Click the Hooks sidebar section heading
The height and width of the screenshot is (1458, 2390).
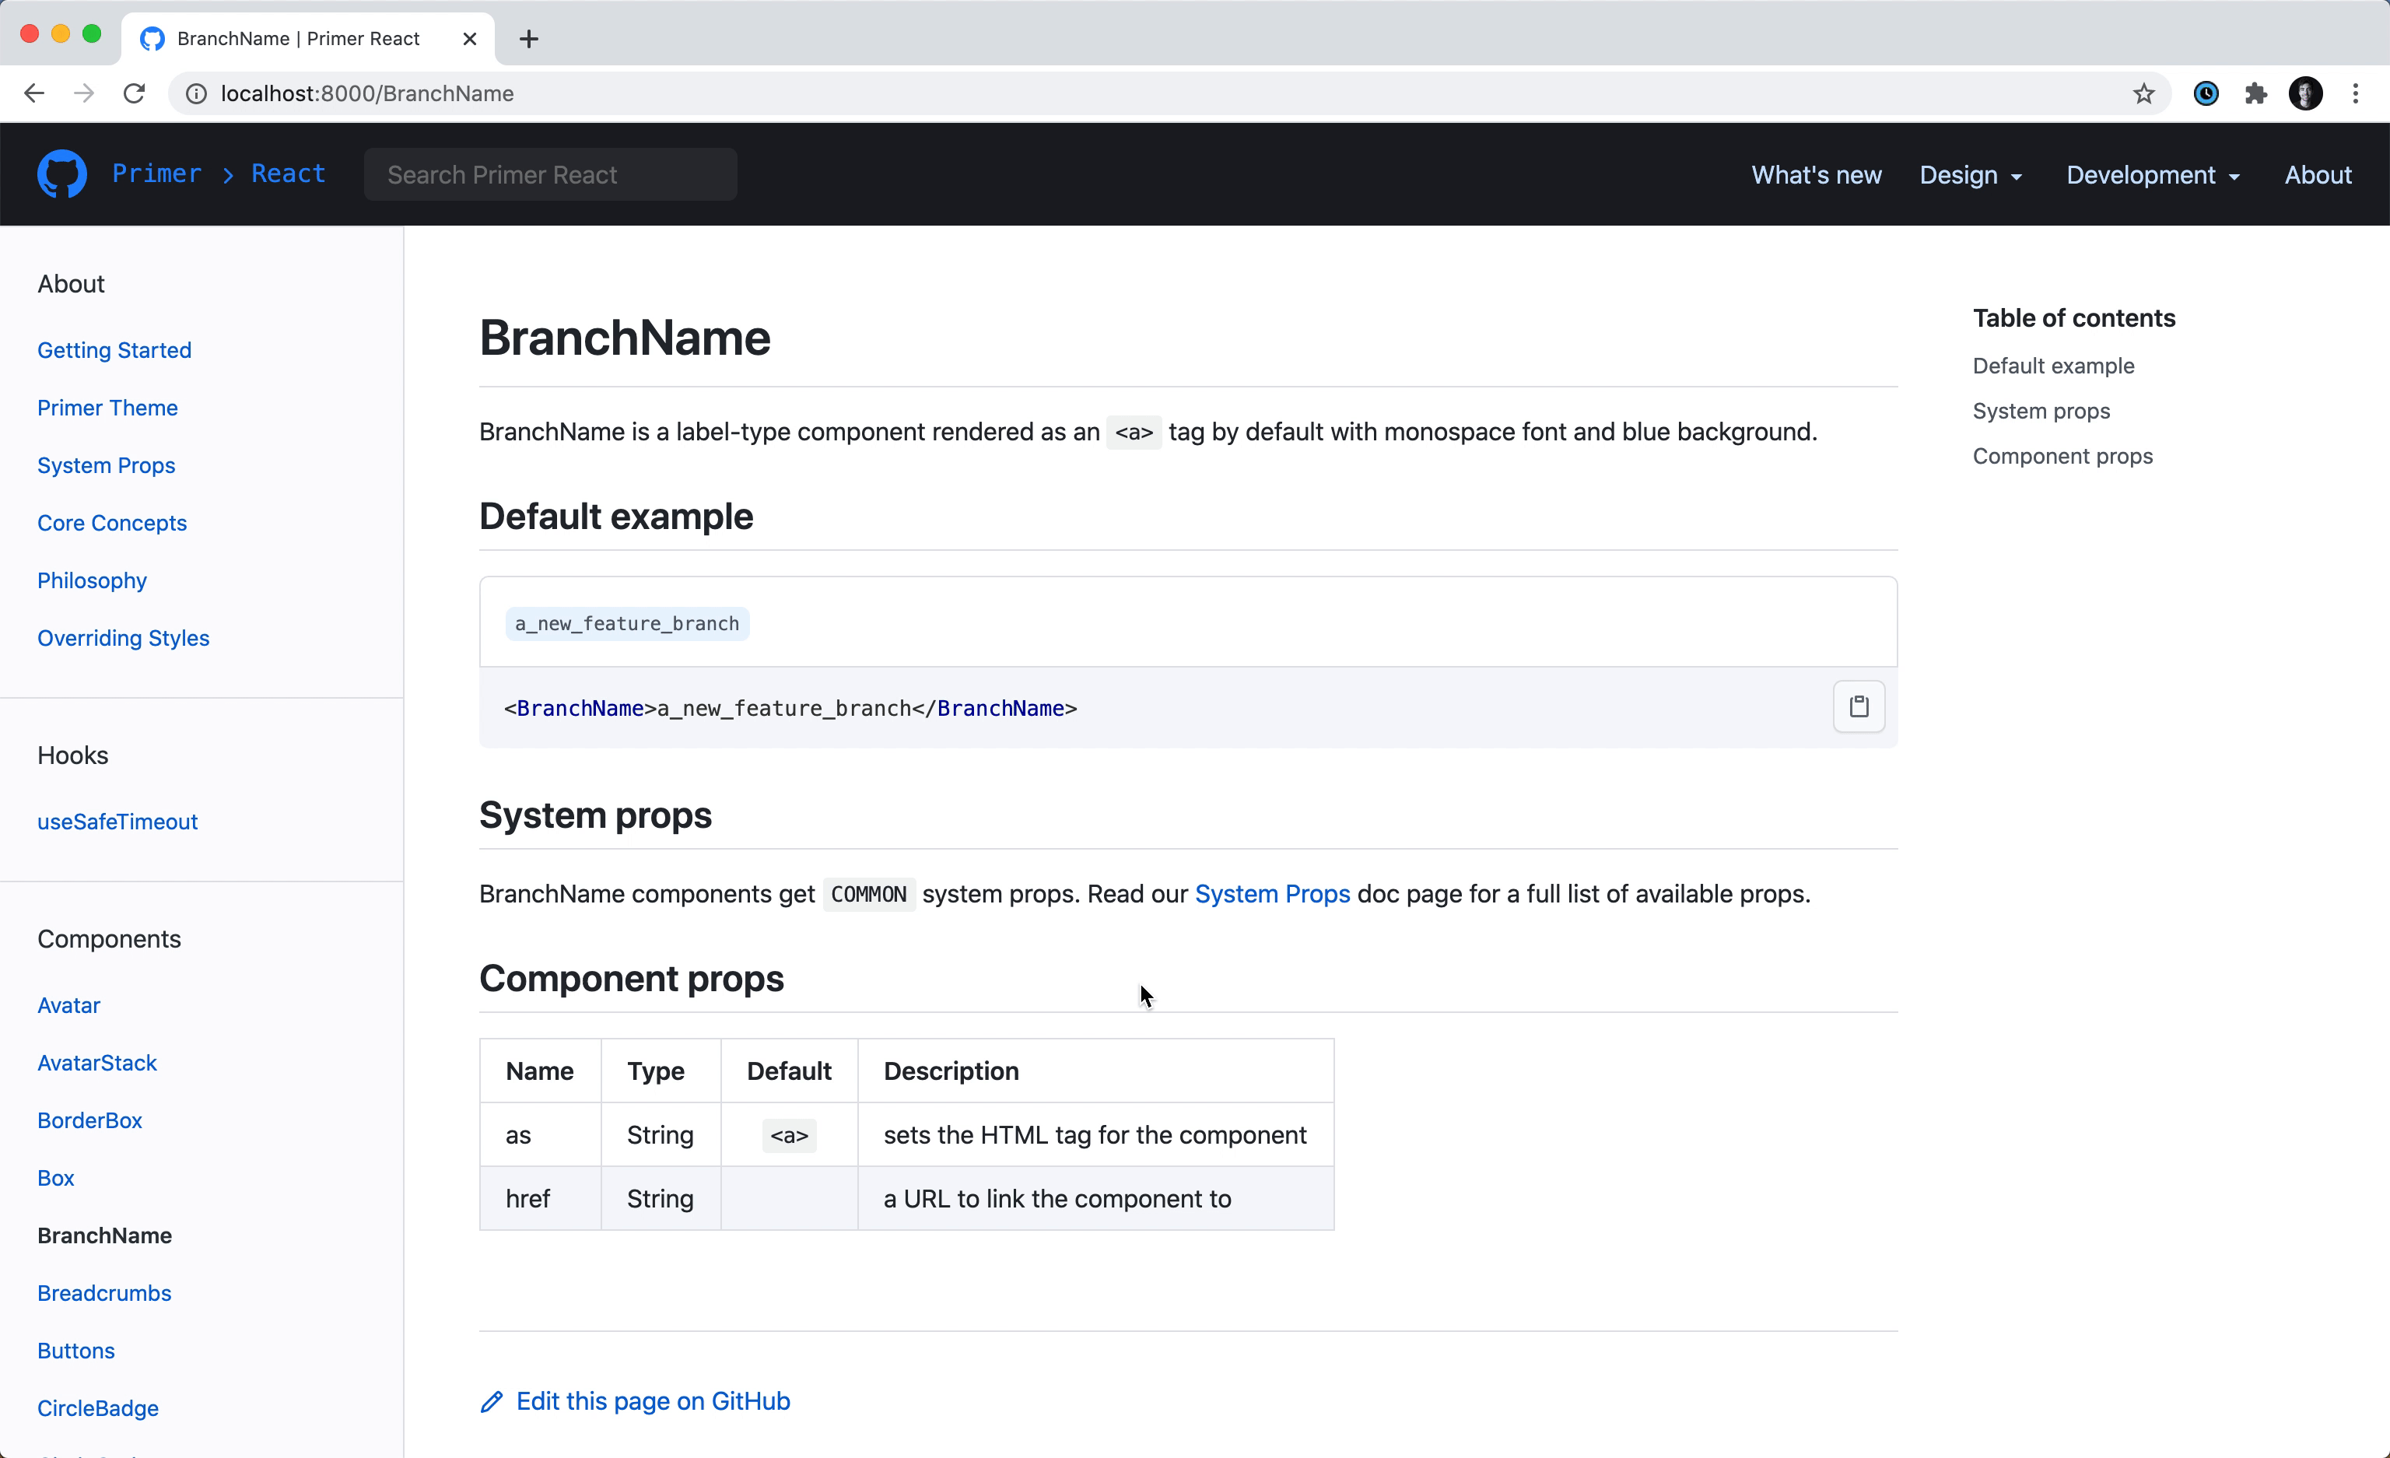click(73, 755)
